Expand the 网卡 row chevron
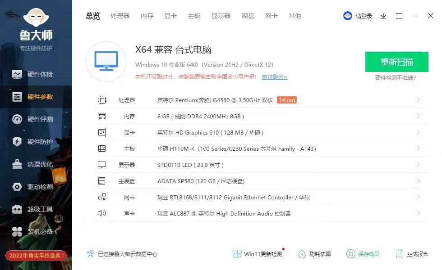442x270 pixels. tap(419, 197)
